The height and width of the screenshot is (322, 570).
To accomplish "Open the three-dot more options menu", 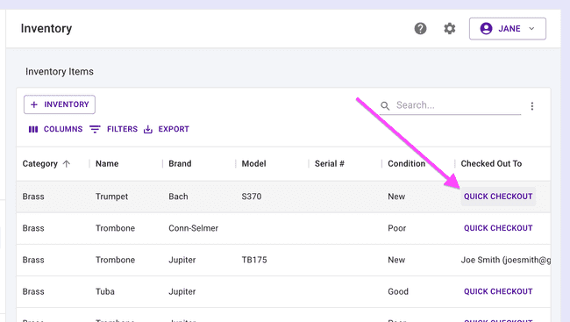I will (532, 106).
